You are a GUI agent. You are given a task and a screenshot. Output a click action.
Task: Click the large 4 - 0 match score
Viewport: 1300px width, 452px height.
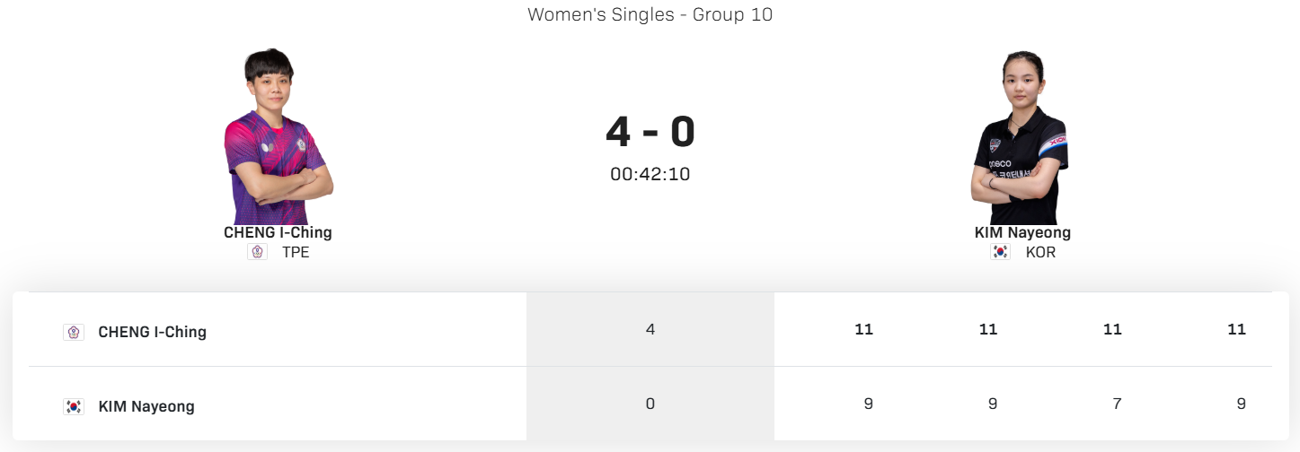650,132
